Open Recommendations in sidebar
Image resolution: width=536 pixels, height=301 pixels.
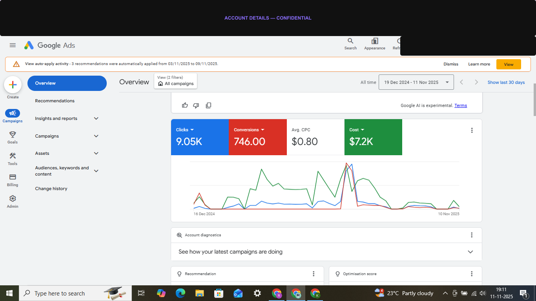[55, 101]
